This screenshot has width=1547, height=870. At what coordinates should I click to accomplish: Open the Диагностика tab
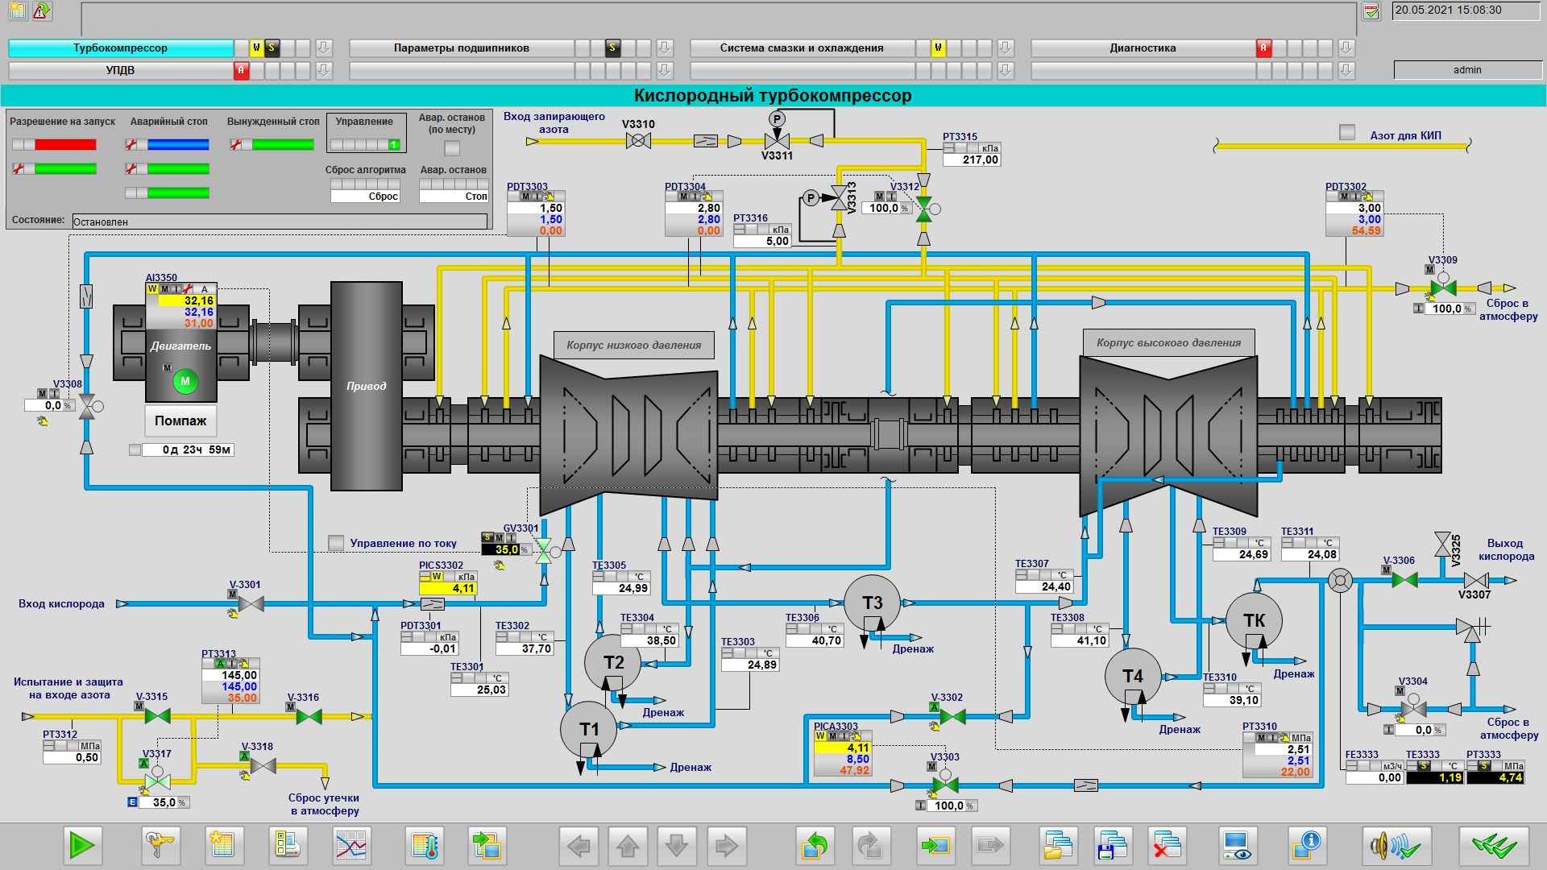pyautogui.click(x=1143, y=48)
